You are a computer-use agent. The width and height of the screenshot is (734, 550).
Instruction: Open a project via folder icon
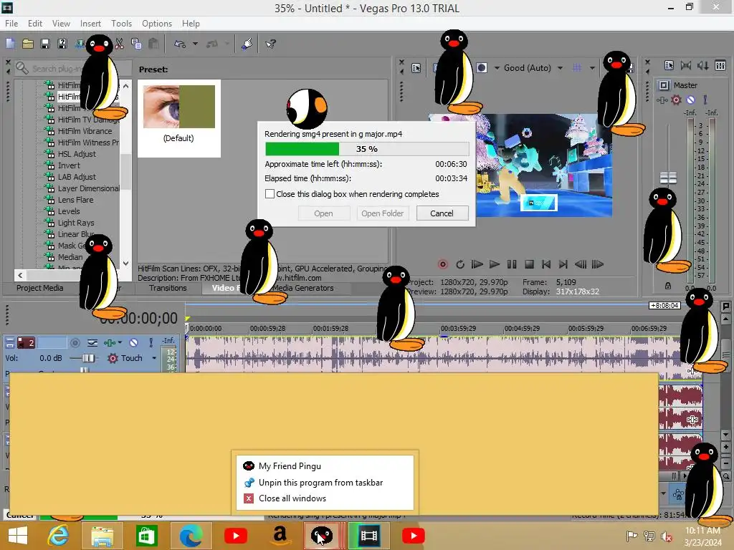[x=28, y=44]
